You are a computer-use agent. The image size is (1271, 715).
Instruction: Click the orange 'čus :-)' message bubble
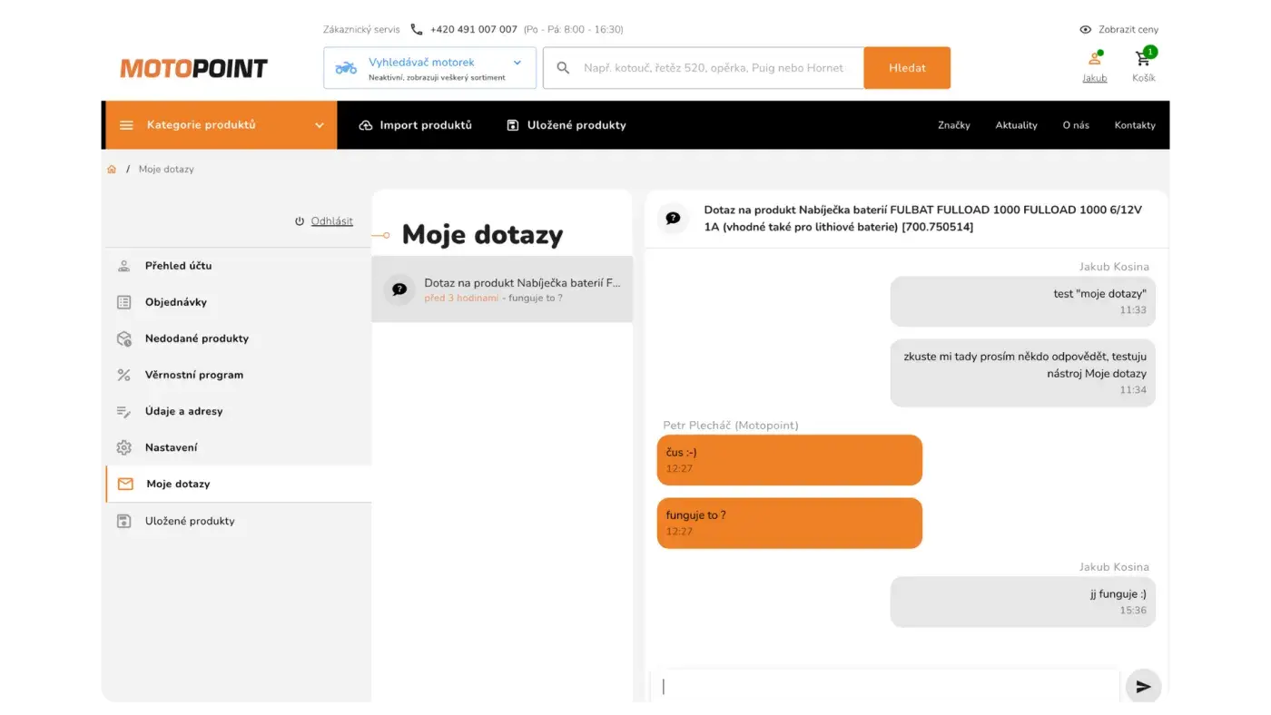click(x=790, y=460)
